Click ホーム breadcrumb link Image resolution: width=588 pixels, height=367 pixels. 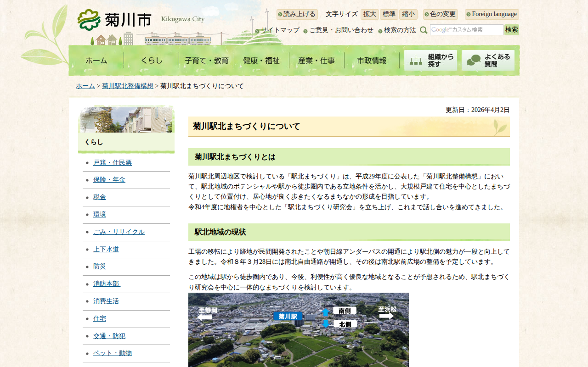coord(85,86)
